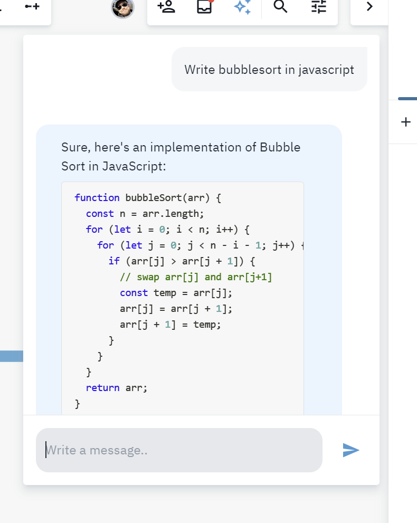This screenshot has width=417, height=523.
Task: Click the 'return arr;' code line
Action: pos(117,387)
